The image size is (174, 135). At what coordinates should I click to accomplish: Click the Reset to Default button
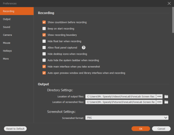15,129
